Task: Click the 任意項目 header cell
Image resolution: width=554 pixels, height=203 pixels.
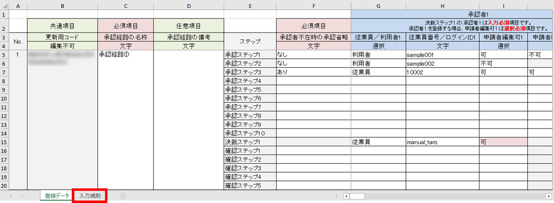Action: [x=189, y=26]
